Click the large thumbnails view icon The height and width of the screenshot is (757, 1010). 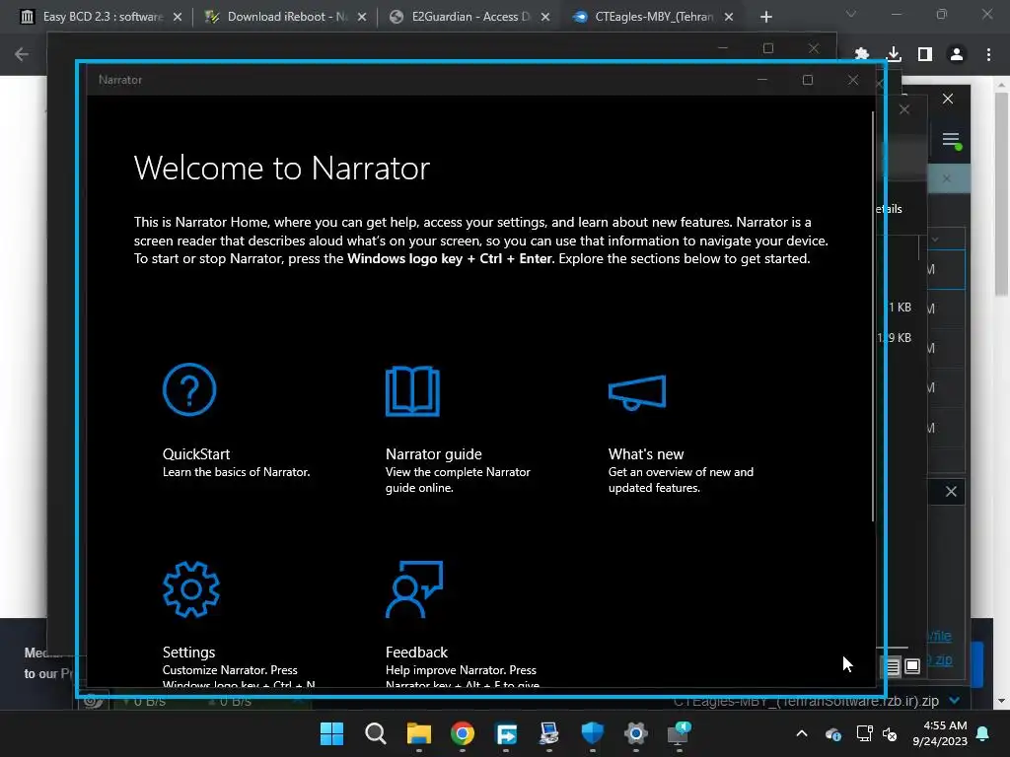(912, 666)
